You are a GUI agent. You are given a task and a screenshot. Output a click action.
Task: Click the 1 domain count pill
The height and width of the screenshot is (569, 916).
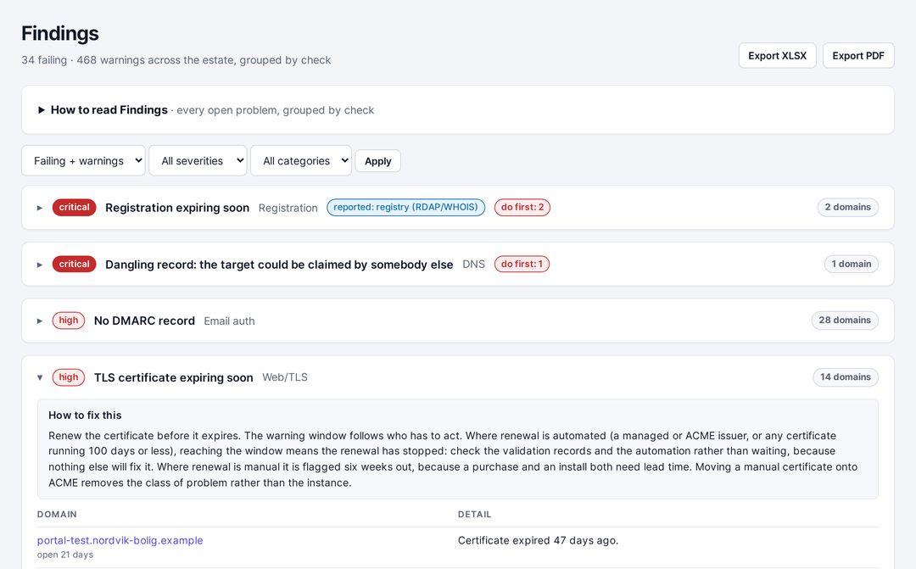tap(852, 264)
